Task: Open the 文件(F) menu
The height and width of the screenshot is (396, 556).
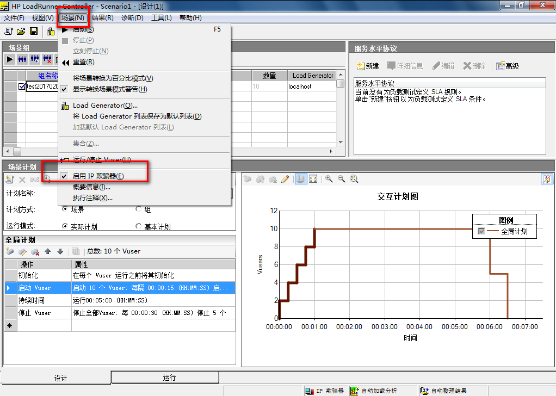Action: (x=14, y=18)
